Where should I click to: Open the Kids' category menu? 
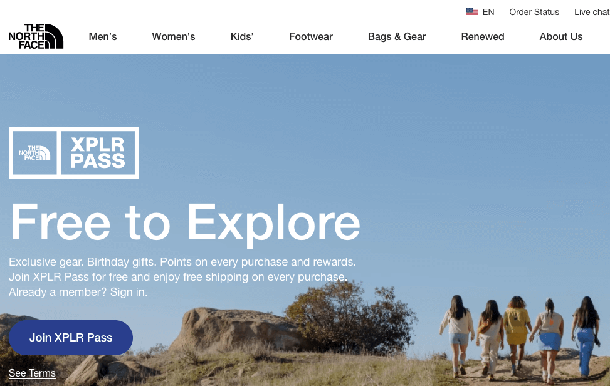click(x=242, y=36)
